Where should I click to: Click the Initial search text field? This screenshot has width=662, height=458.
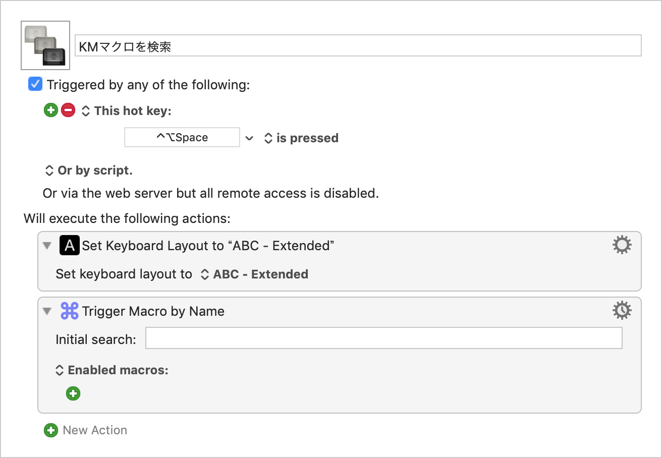point(384,338)
